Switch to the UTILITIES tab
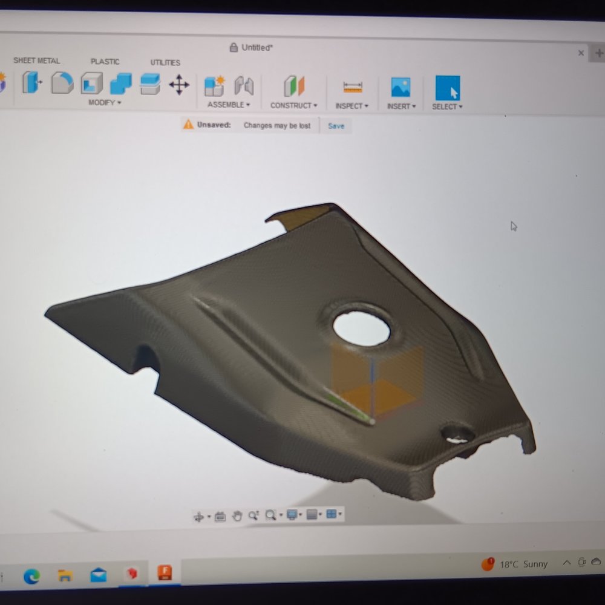The height and width of the screenshot is (605, 605). pos(165,62)
